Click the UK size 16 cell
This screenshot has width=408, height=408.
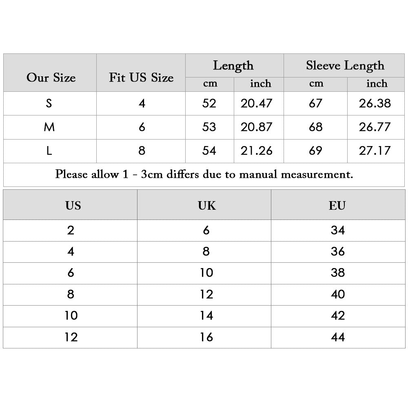click(206, 337)
